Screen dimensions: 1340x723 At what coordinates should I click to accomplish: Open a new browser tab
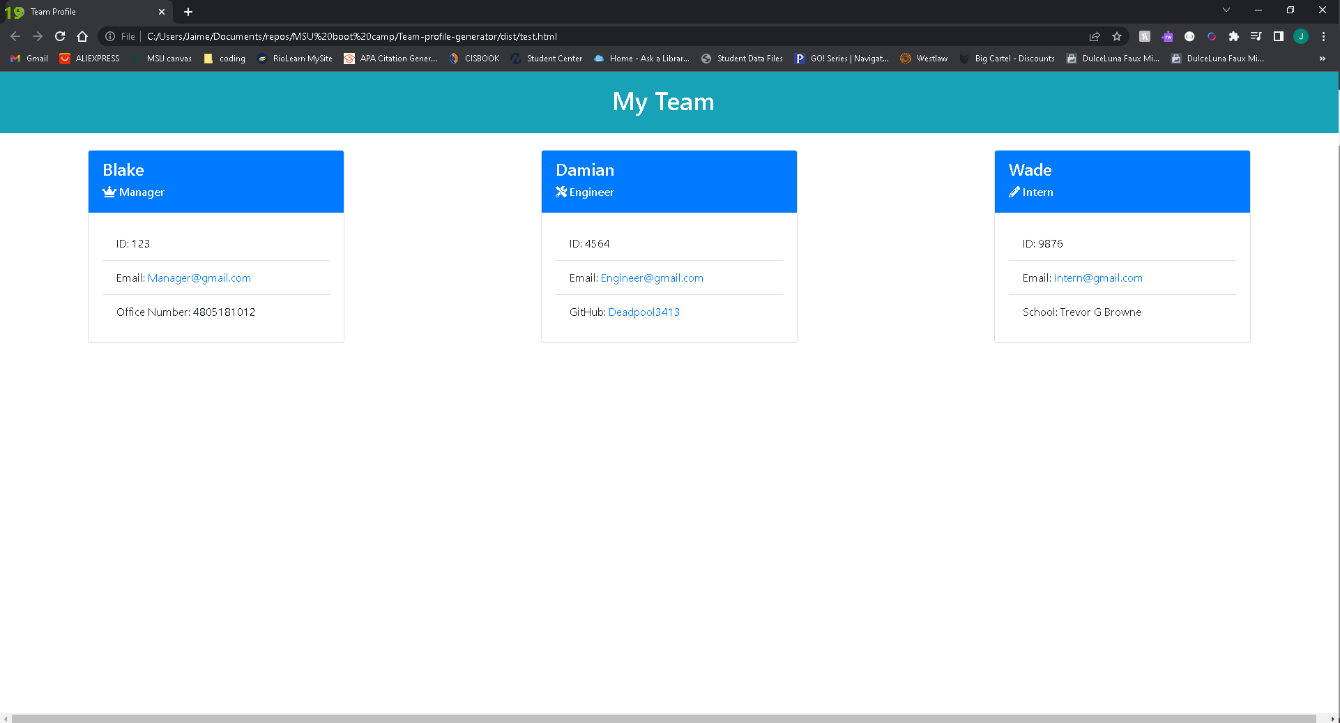[x=188, y=11]
